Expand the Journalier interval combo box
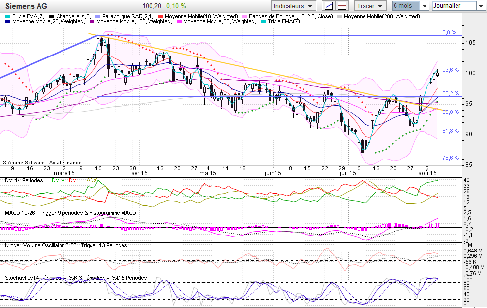This screenshot has width=487, height=308. (x=480, y=6)
